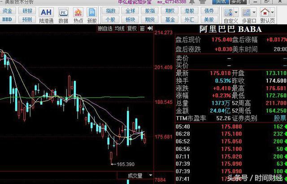
Task: Click the 盘后现价 value 175.040
Action: [x=222, y=39]
